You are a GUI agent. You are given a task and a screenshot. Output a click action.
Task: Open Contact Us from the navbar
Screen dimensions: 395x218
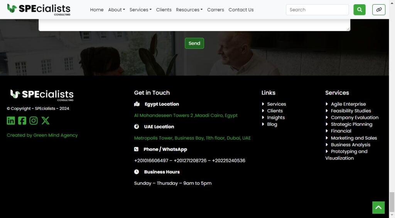point(241,10)
